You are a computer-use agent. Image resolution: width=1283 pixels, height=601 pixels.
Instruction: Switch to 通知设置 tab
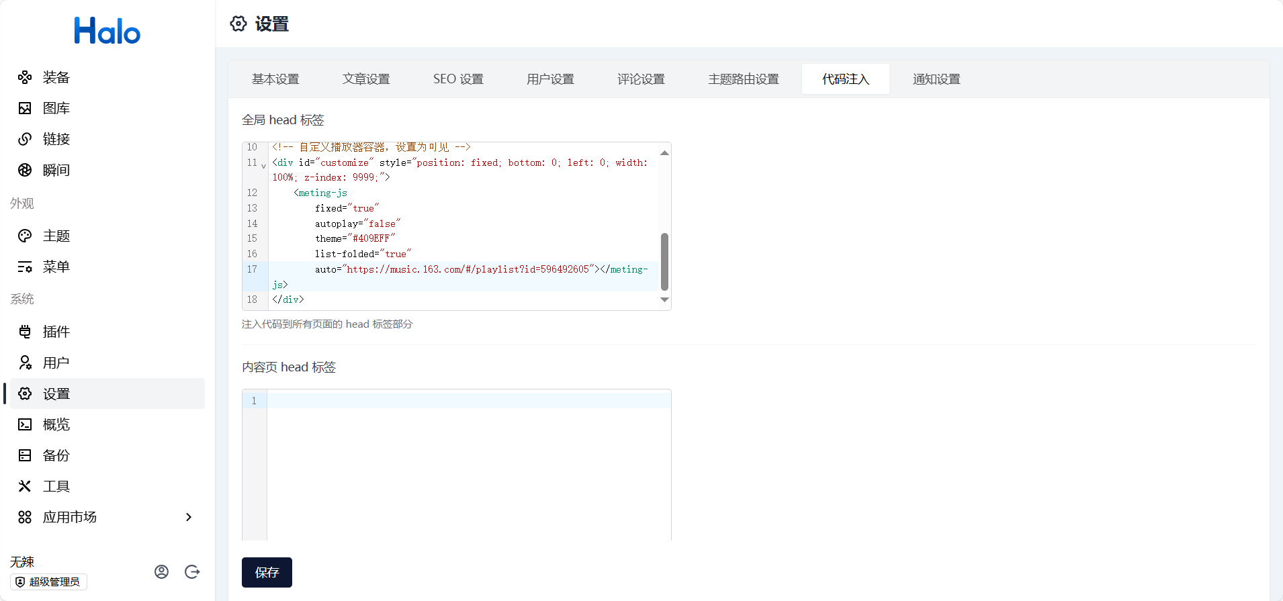(936, 79)
